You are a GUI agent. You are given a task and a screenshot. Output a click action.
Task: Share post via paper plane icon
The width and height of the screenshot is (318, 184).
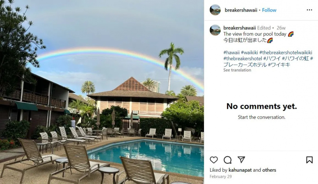click(241, 160)
